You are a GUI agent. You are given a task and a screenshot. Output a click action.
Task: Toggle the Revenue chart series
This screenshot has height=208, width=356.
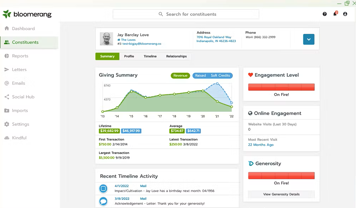[x=180, y=75]
